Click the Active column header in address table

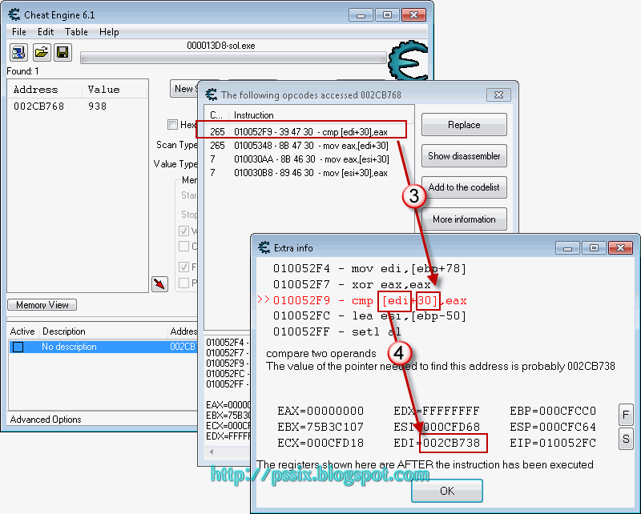[x=22, y=331]
